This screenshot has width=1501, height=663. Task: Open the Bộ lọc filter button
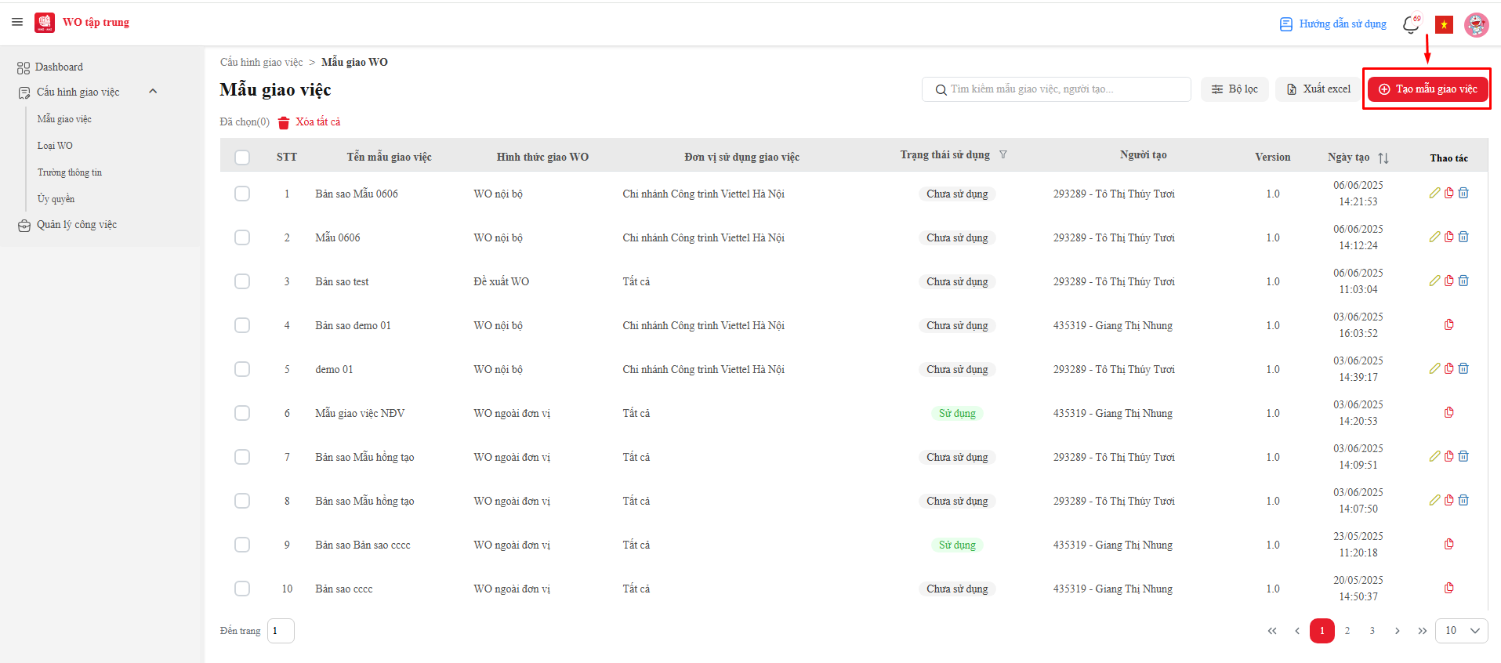[1235, 89]
